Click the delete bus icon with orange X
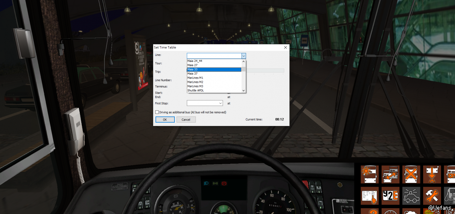455x214 pixels. [x=411, y=175]
